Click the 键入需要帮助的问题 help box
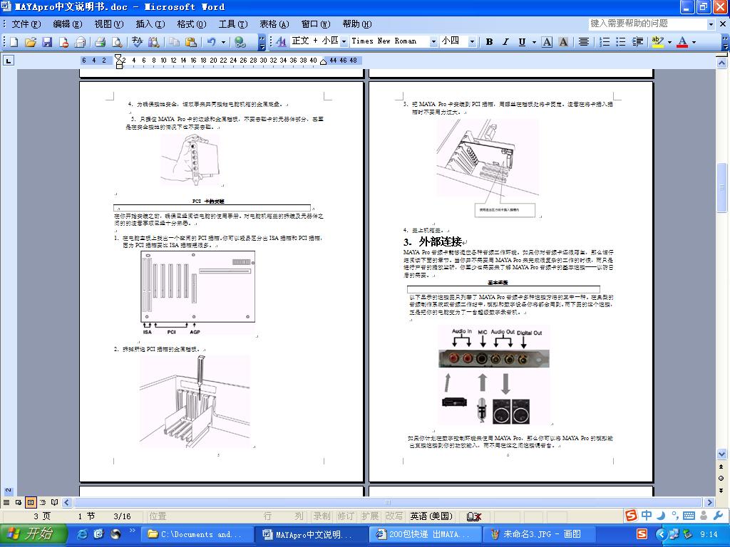Viewport: 730px width, 547px height. click(x=647, y=24)
